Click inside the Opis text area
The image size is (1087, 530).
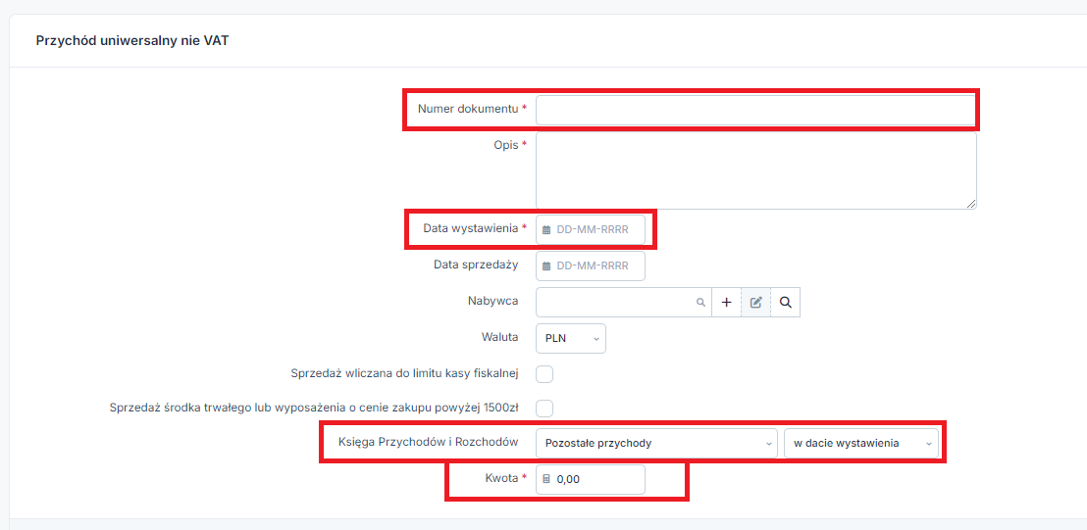tap(754, 170)
